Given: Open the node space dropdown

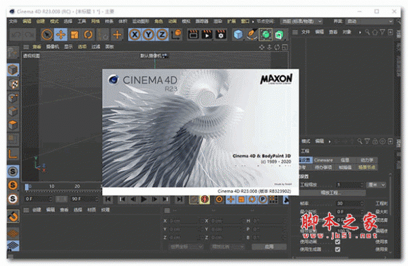Looking at the screenshot, I should click(x=302, y=21).
